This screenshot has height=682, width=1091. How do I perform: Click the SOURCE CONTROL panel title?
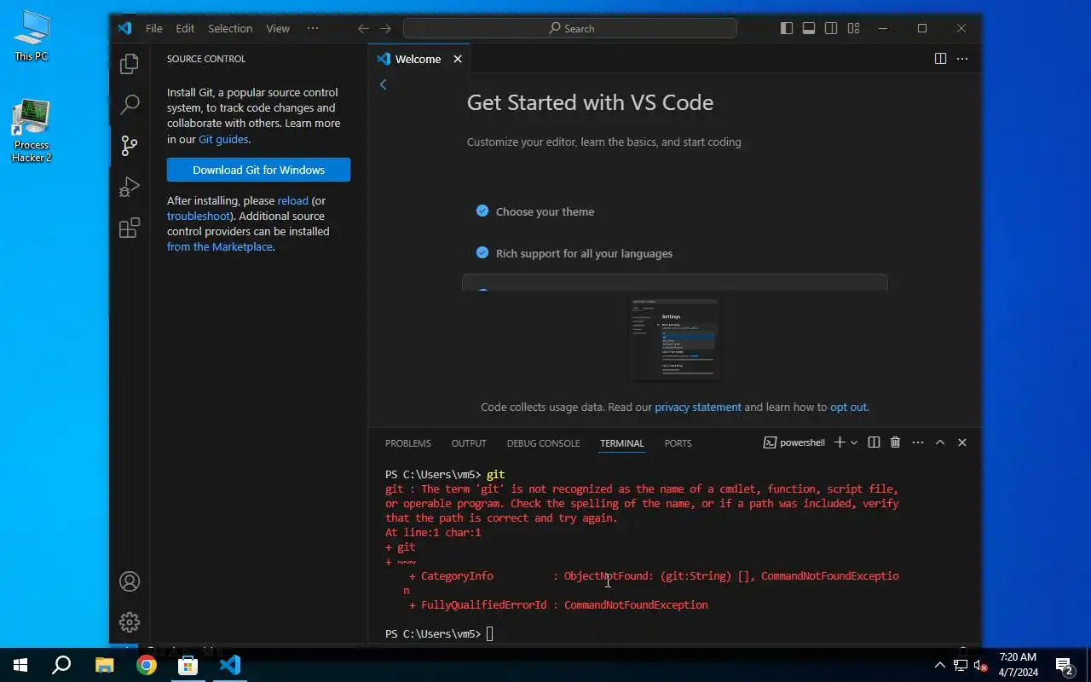(x=205, y=59)
